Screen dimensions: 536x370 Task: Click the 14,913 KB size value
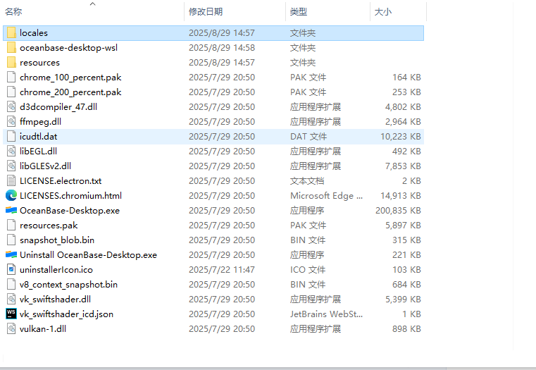[401, 196]
